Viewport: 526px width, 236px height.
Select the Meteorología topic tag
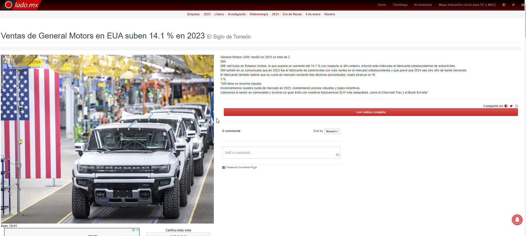tap(259, 14)
